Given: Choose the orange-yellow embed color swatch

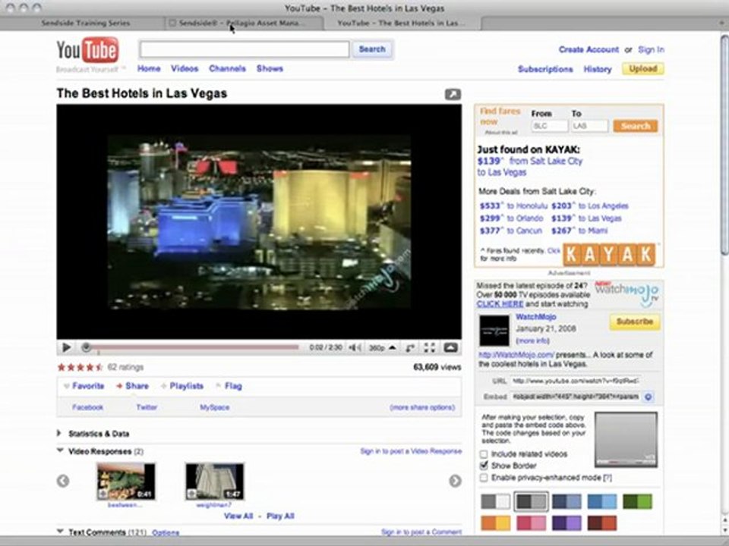Looking at the screenshot, I should 495,522.
